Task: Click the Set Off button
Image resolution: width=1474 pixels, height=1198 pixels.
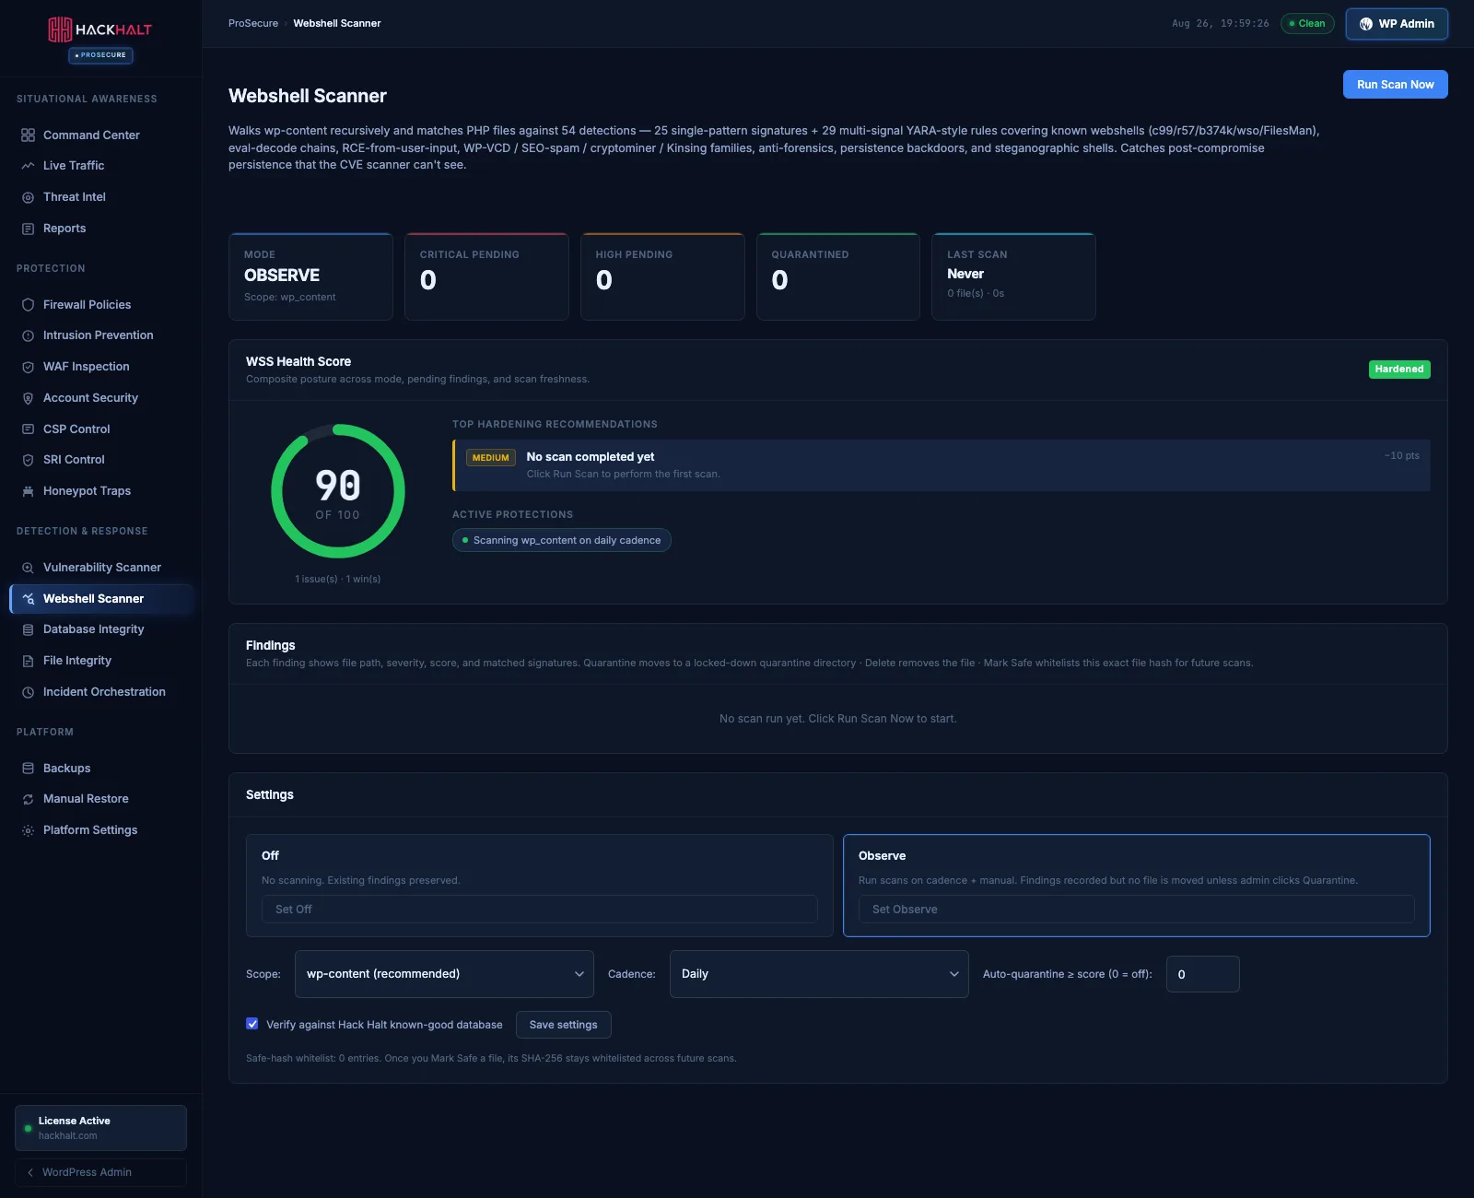Action: click(540, 910)
